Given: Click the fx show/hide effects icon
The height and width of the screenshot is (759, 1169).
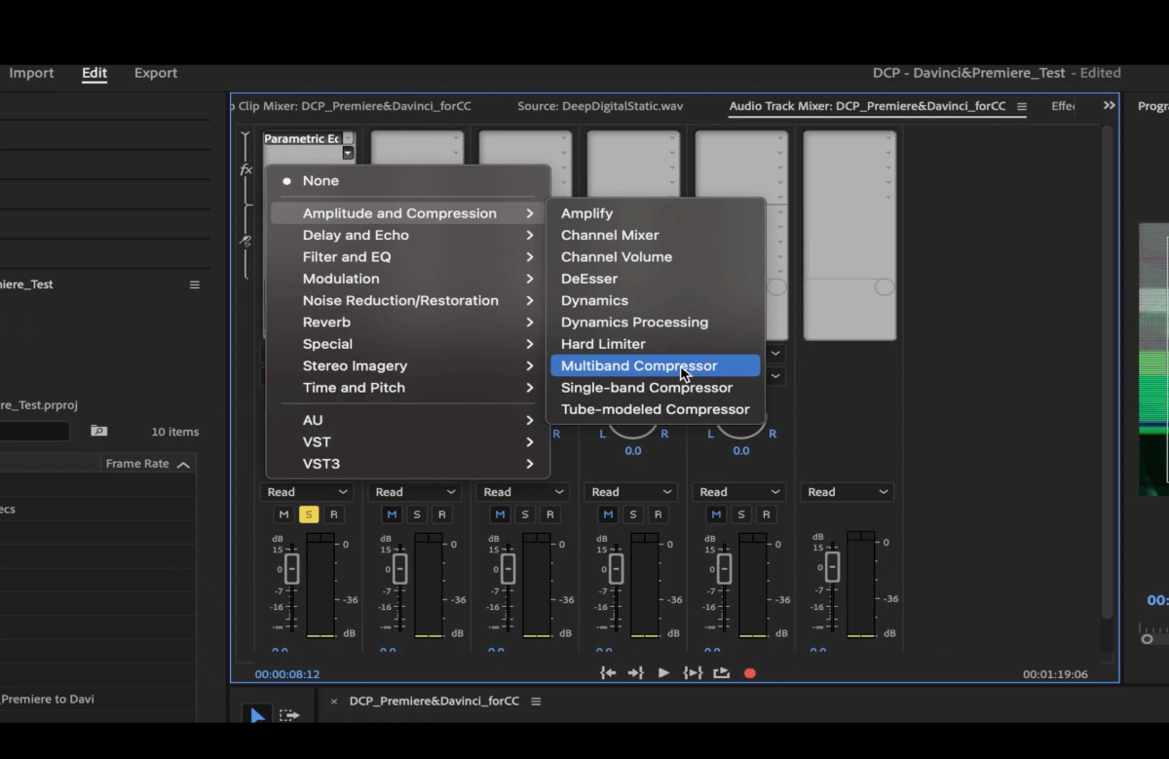Looking at the screenshot, I should 245,170.
